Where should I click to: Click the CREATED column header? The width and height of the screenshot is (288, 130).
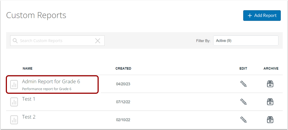(x=123, y=68)
